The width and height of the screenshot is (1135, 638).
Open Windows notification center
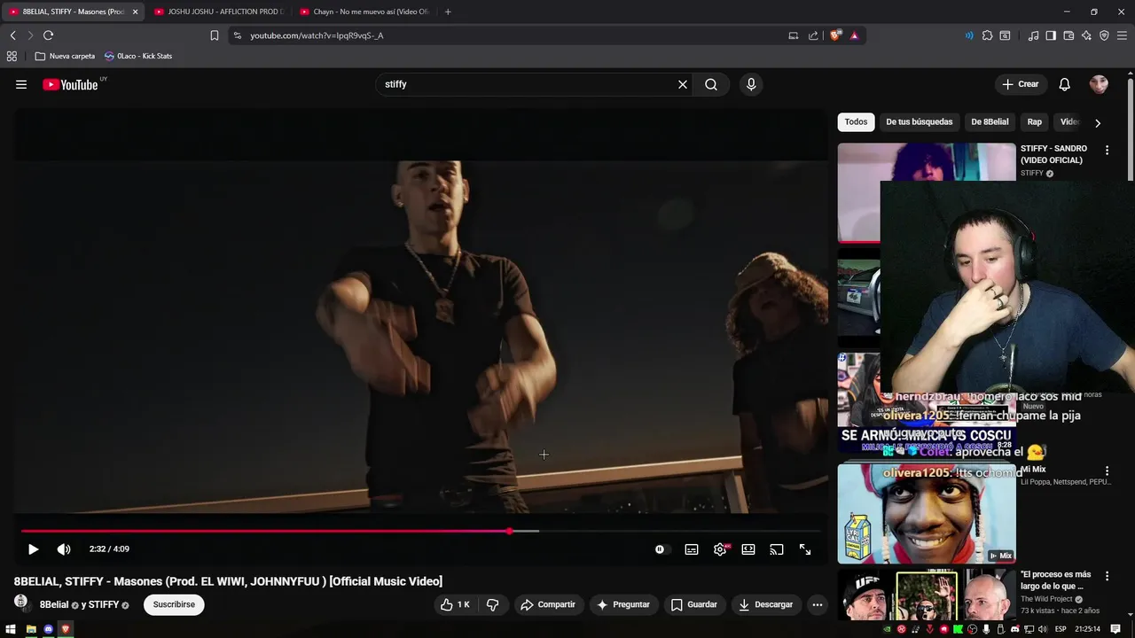(1116, 629)
